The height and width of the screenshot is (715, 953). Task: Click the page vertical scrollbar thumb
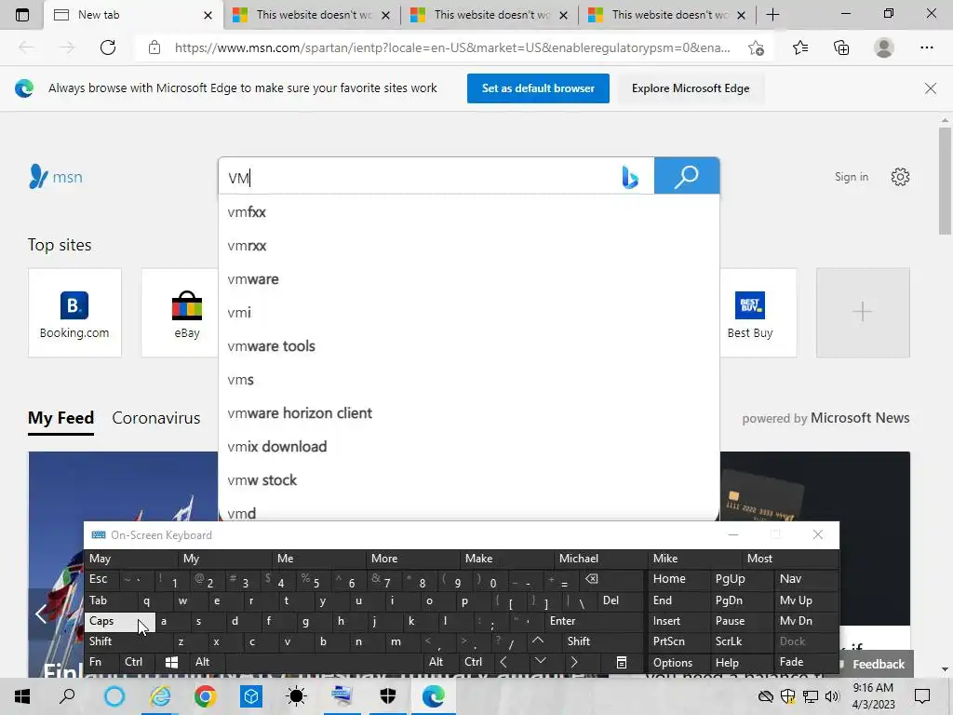point(945,181)
